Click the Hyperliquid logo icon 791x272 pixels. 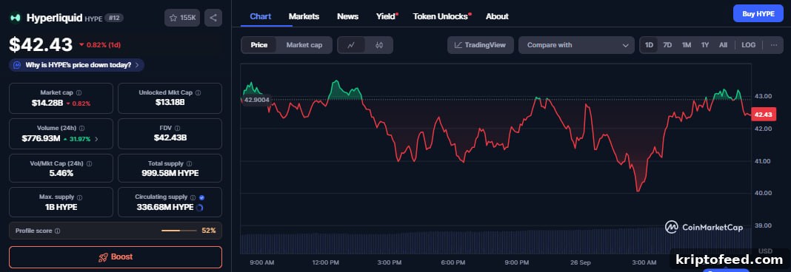coord(16,18)
